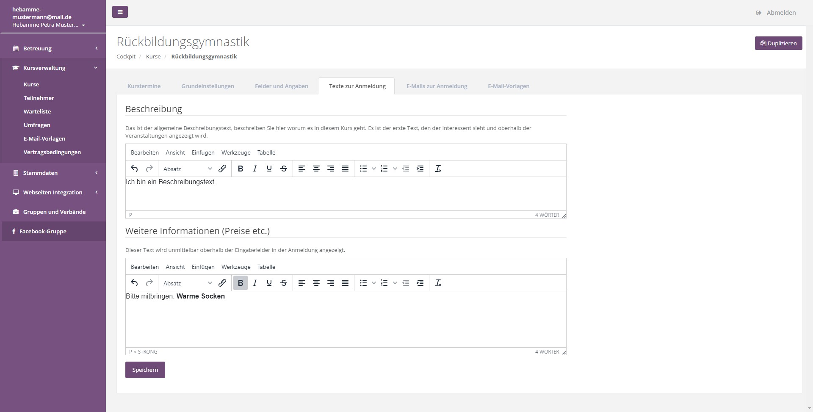Center align text in Beschreibung editor

(x=316, y=169)
